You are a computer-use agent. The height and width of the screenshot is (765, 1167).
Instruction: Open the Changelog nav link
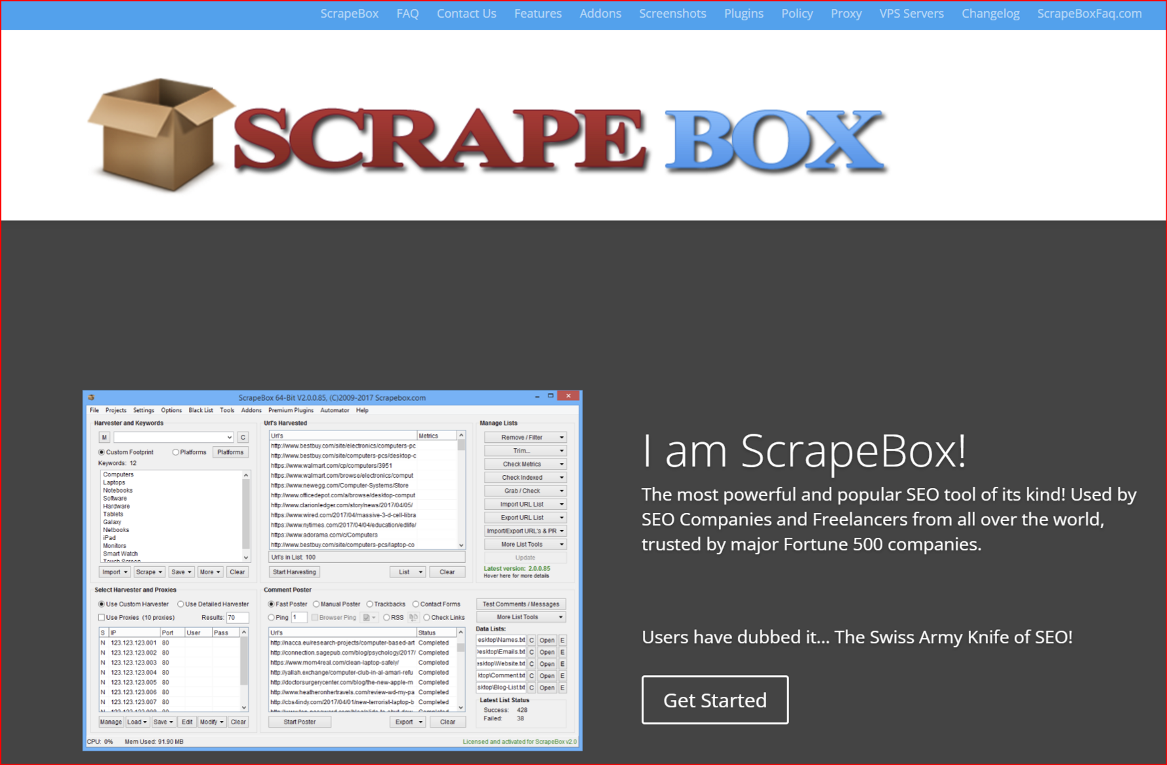pyautogui.click(x=991, y=13)
